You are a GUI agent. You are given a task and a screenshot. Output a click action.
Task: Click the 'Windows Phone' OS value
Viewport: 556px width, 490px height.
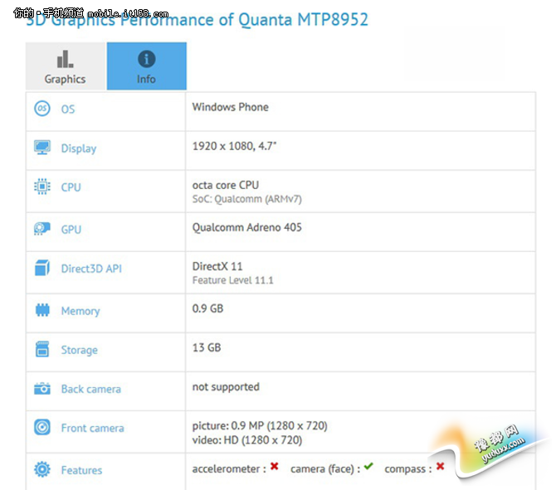(230, 107)
